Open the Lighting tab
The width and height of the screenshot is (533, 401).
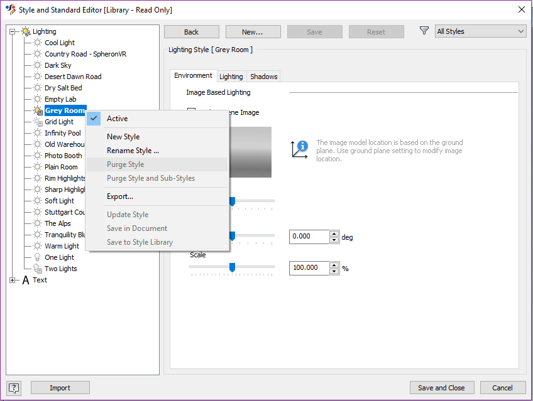pos(231,75)
